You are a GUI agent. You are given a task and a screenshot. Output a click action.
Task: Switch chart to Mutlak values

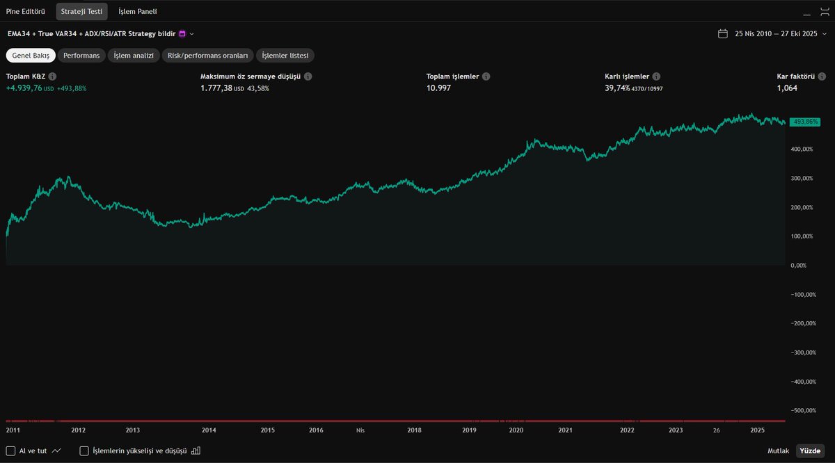[x=778, y=450]
